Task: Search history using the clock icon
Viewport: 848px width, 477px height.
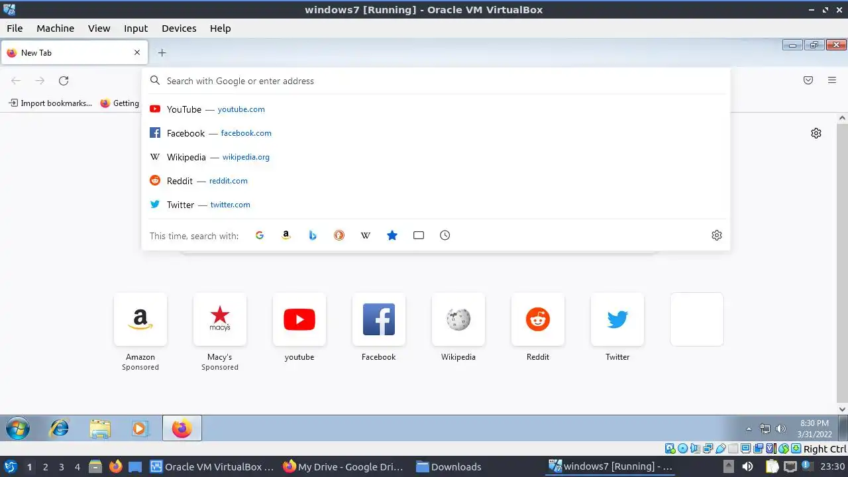Action: click(x=445, y=235)
